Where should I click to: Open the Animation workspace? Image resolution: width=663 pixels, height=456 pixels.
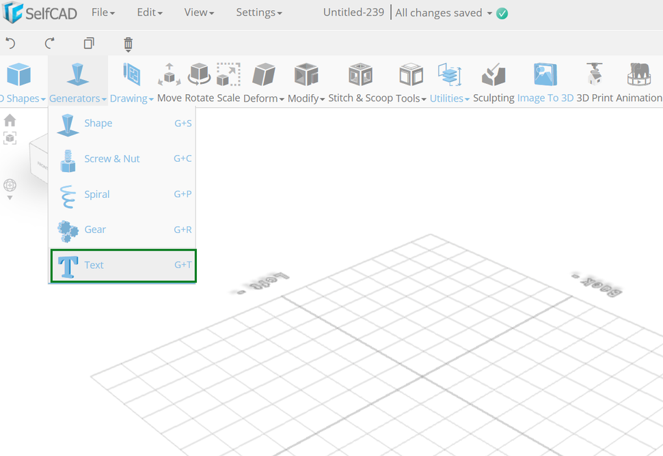click(x=639, y=82)
